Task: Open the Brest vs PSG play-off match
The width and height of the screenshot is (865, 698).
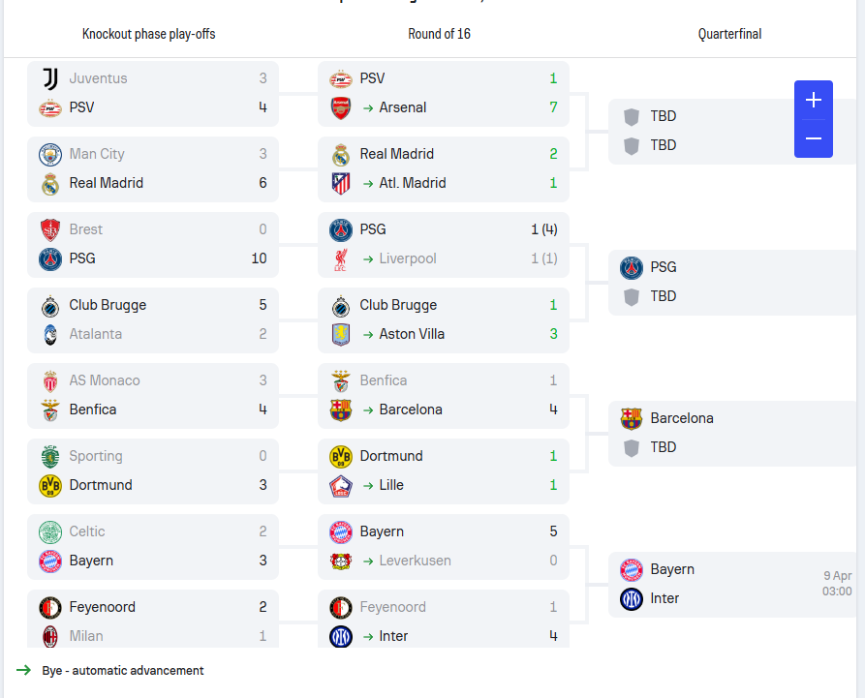Action: (x=153, y=244)
